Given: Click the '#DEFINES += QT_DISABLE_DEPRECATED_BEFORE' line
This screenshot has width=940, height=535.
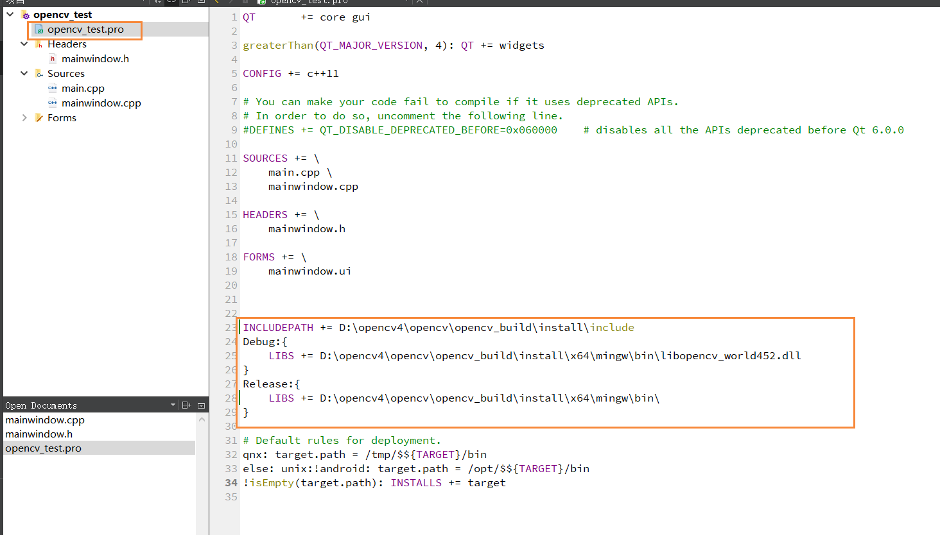Looking at the screenshot, I should (x=573, y=130).
